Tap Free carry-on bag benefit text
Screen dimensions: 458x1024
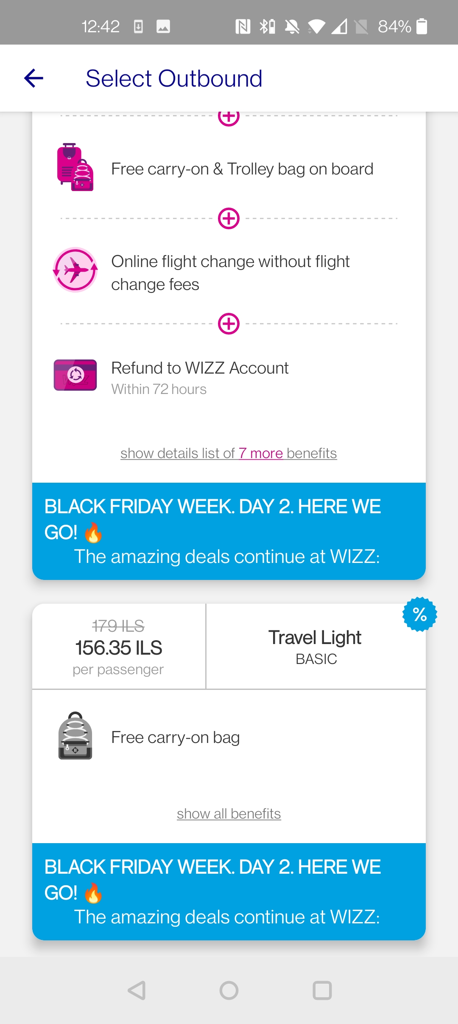176,737
